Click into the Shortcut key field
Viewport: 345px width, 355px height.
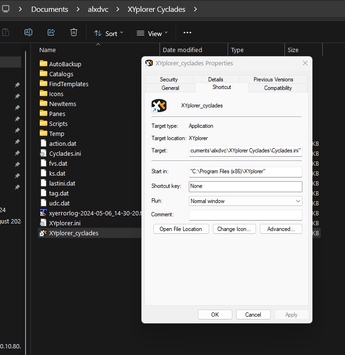(x=245, y=186)
